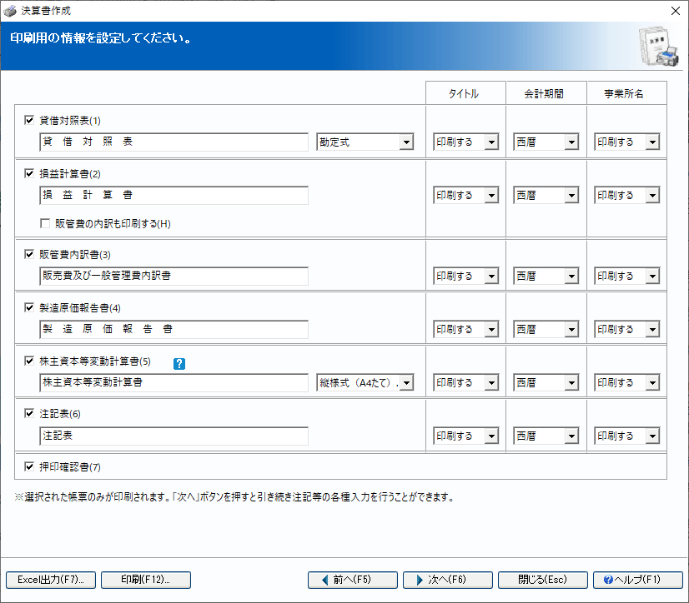Screen dimensions: 689x603
Task: Click the blue help question mark icon
Action: (179, 363)
